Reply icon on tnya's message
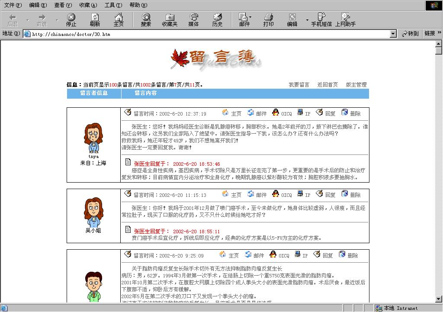This screenshot has height=312, width=443. 319,113
